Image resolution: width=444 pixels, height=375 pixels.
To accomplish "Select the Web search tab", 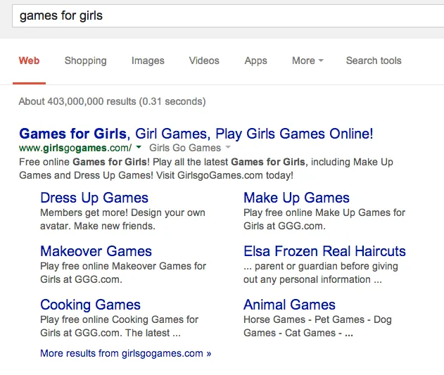I will click(x=29, y=61).
